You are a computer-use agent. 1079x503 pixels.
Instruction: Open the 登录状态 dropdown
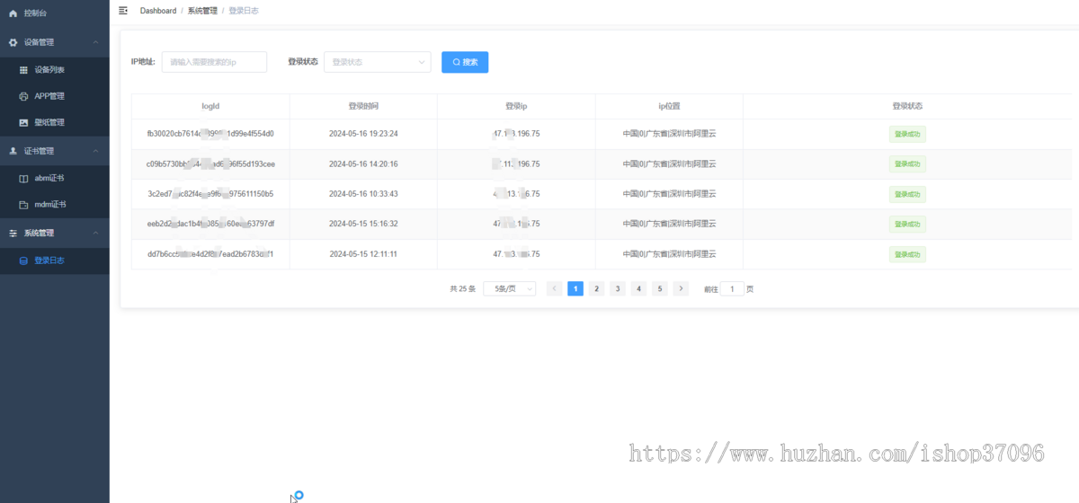click(377, 62)
